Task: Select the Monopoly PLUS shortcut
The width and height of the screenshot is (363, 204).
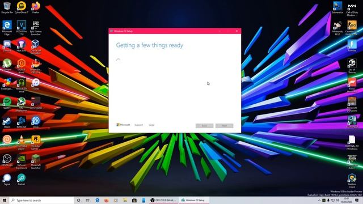Action: click(337, 28)
